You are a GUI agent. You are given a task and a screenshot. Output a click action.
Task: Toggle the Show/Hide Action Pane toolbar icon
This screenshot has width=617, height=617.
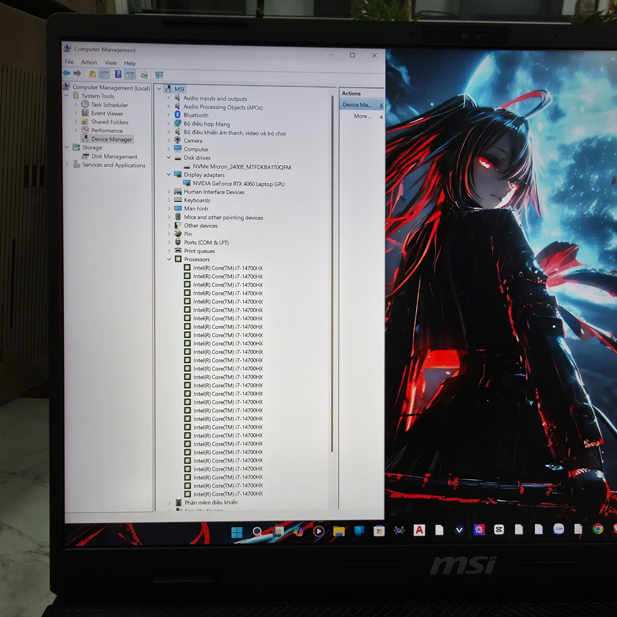(x=130, y=75)
